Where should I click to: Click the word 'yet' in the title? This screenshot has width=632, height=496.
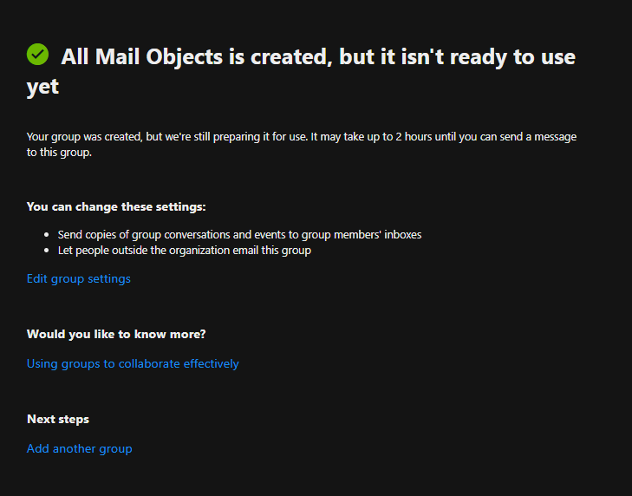(x=42, y=87)
